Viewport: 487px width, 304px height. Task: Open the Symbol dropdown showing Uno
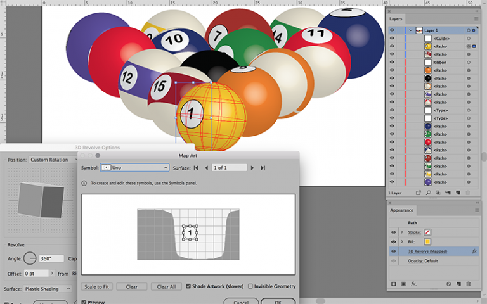pos(134,167)
